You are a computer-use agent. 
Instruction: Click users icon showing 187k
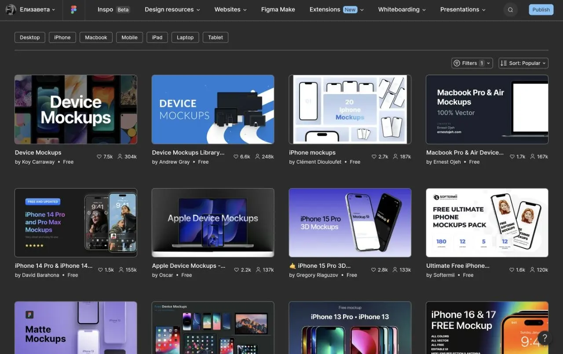pos(395,157)
